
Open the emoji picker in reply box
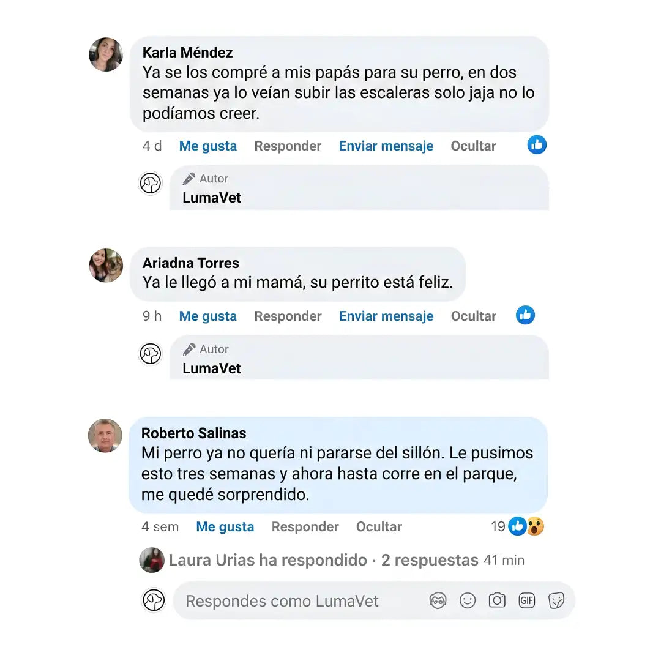pyautogui.click(x=468, y=600)
